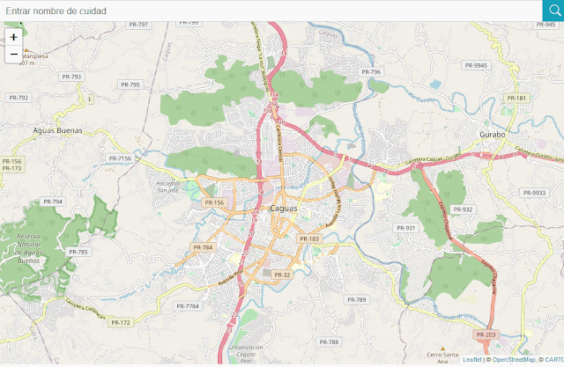Click the PR-945 road label
Viewport: 564px width, 367px height.
(x=545, y=25)
